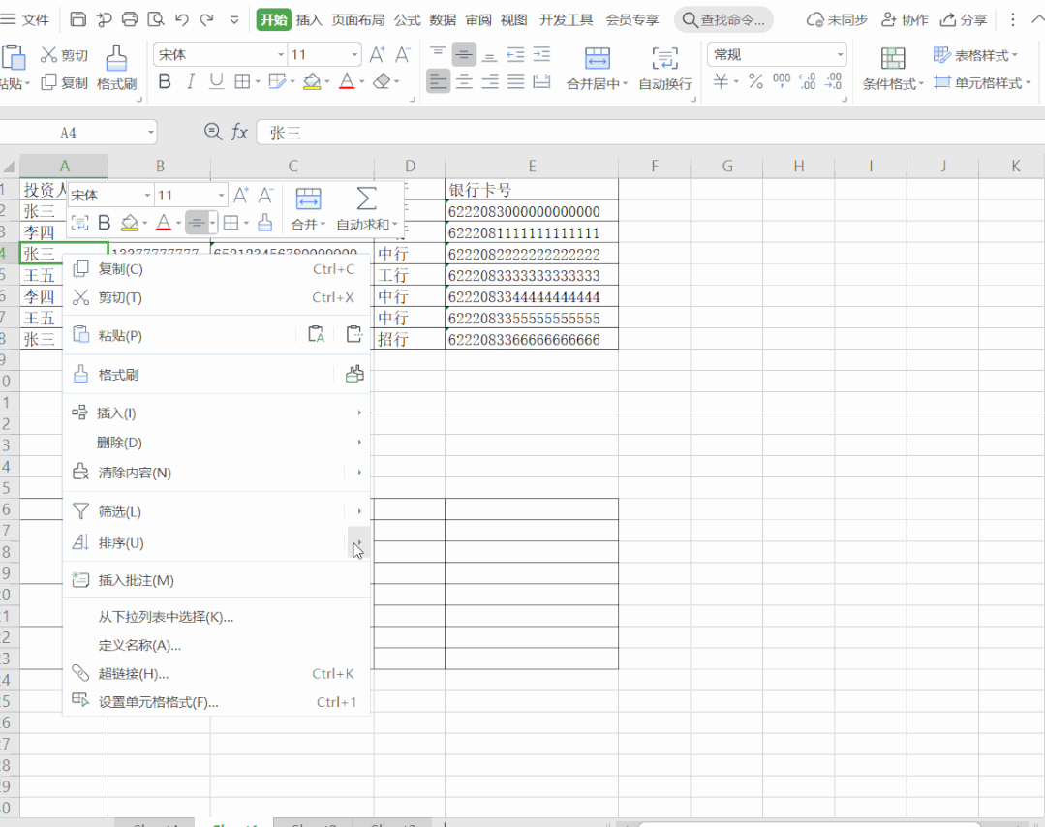Switch to the 公式 ribbon tab
The height and width of the screenshot is (827, 1045).
tap(407, 20)
